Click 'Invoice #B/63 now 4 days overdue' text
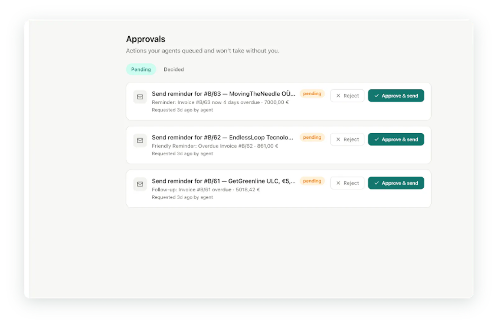The width and height of the screenshot is (497, 326). coord(219,102)
